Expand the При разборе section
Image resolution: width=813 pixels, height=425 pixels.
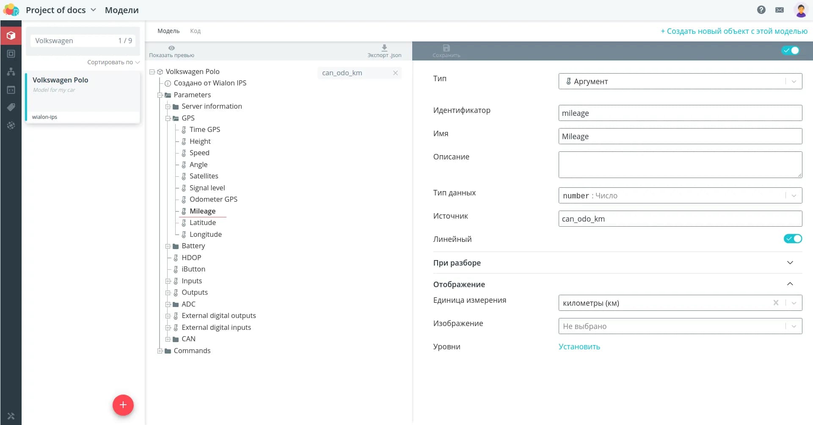pos(789,263)
